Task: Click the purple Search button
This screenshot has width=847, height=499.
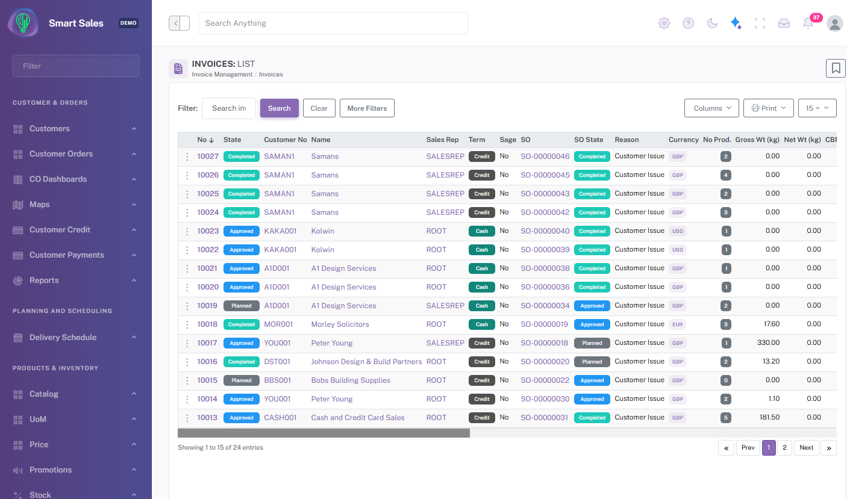Action: [x=280, y=108]
